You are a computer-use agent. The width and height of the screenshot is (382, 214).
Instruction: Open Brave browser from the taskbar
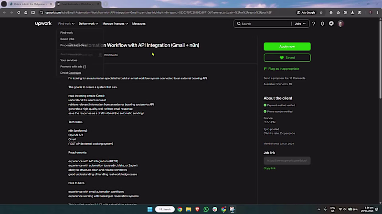tap(197, 209)
